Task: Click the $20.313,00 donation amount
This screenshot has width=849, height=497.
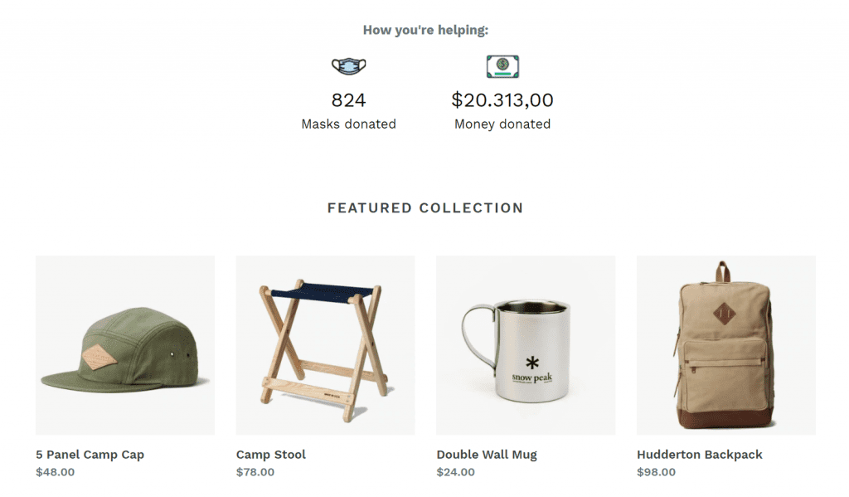Action: pyautogui.click(x=502, y=100)
